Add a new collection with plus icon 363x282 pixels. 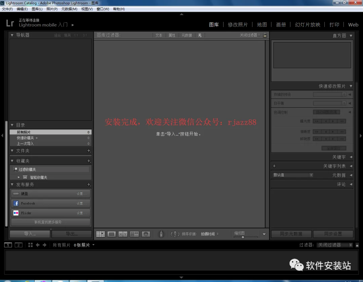pyautogui.click(x=89, y=161)
